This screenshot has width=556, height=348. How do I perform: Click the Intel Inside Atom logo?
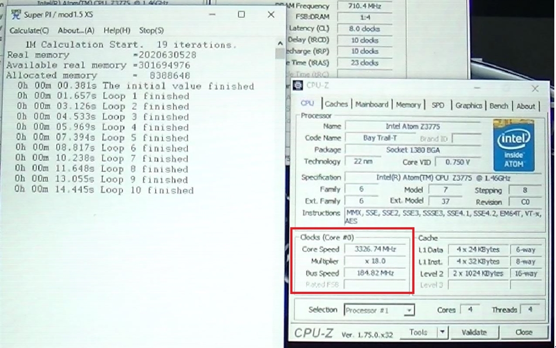click(x=514, y=145)
